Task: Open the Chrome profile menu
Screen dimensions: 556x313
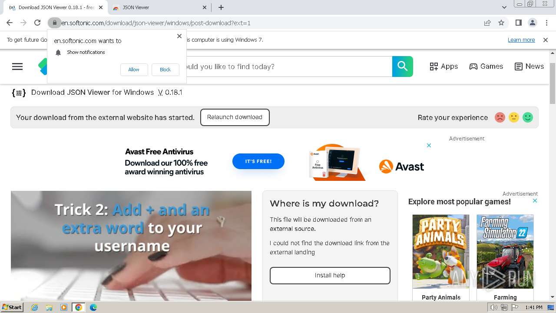Action: 532,23
